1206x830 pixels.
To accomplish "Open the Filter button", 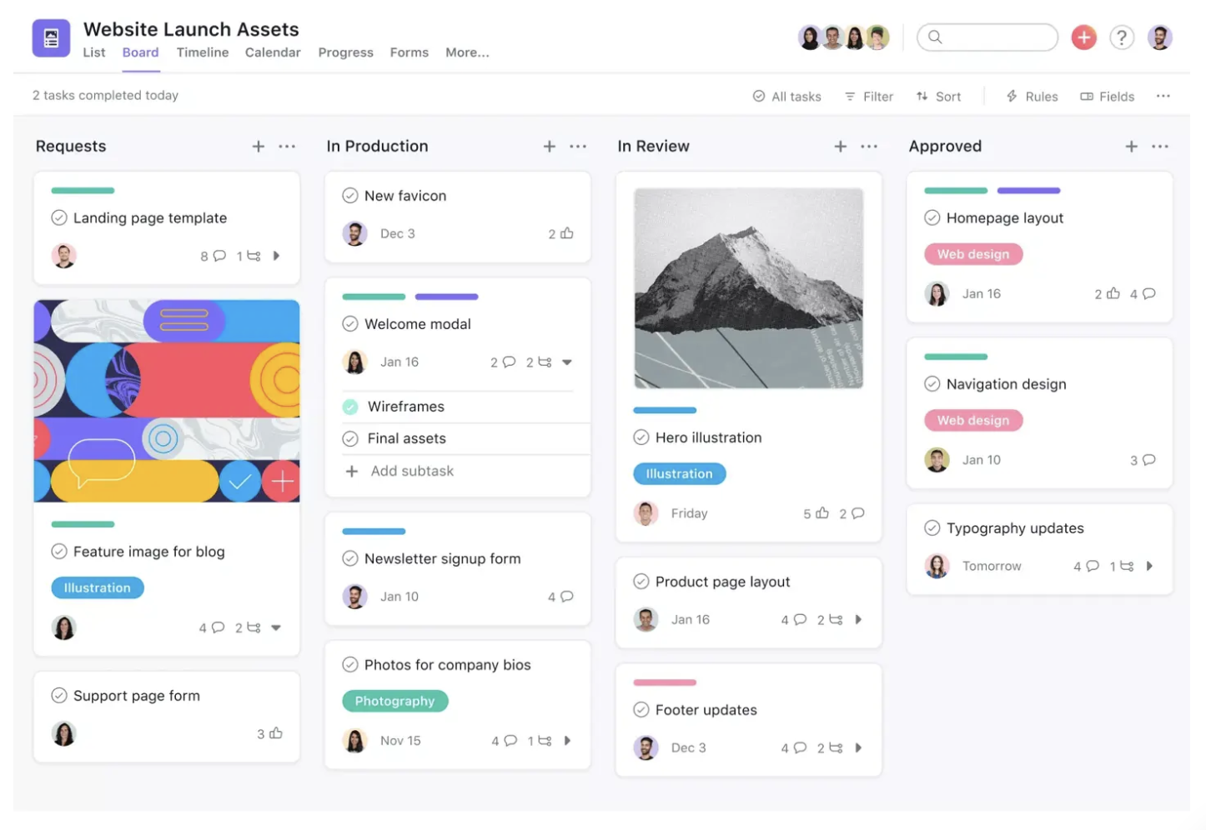I will (868, 97).
